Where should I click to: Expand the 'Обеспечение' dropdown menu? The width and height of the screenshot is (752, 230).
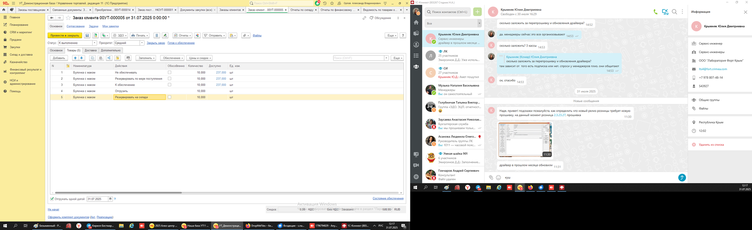click(x=172, y=58)
